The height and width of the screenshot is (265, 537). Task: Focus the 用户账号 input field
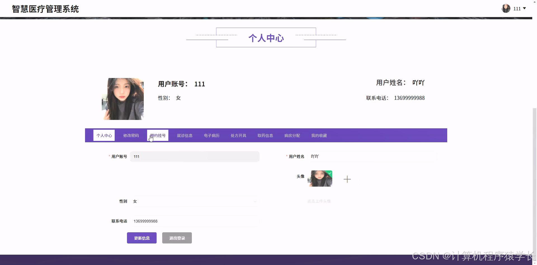195,157
